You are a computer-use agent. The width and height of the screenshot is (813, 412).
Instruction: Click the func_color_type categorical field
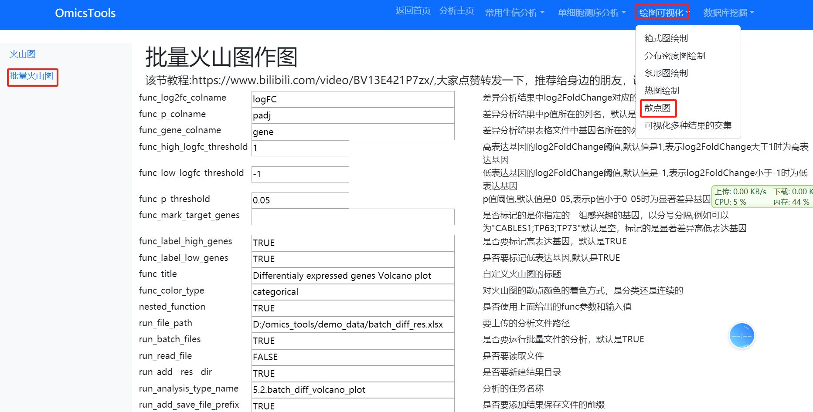click(x=353, y=292)
